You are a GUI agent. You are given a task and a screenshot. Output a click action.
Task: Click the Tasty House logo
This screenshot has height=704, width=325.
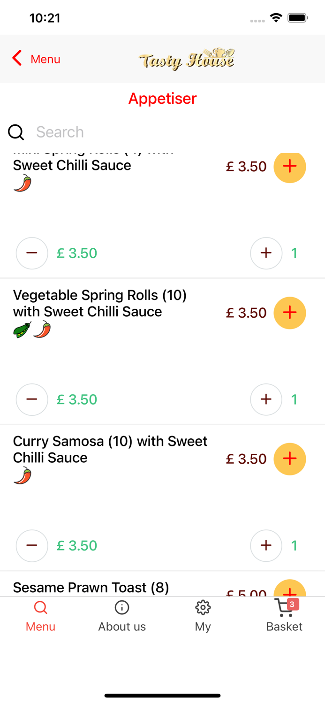(186, 59)
